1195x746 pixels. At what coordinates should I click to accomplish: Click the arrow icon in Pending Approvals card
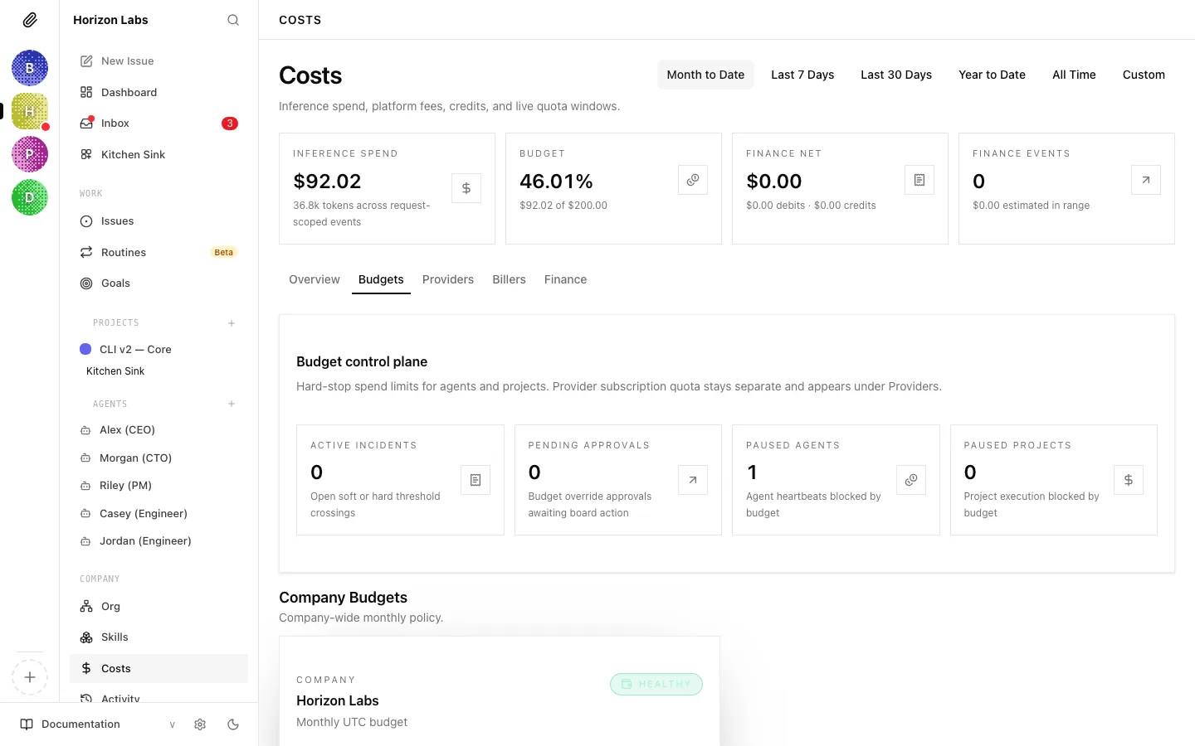[693, 480]
